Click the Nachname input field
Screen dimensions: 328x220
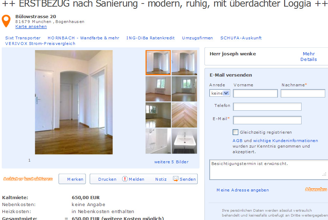[x=303, y=93]
